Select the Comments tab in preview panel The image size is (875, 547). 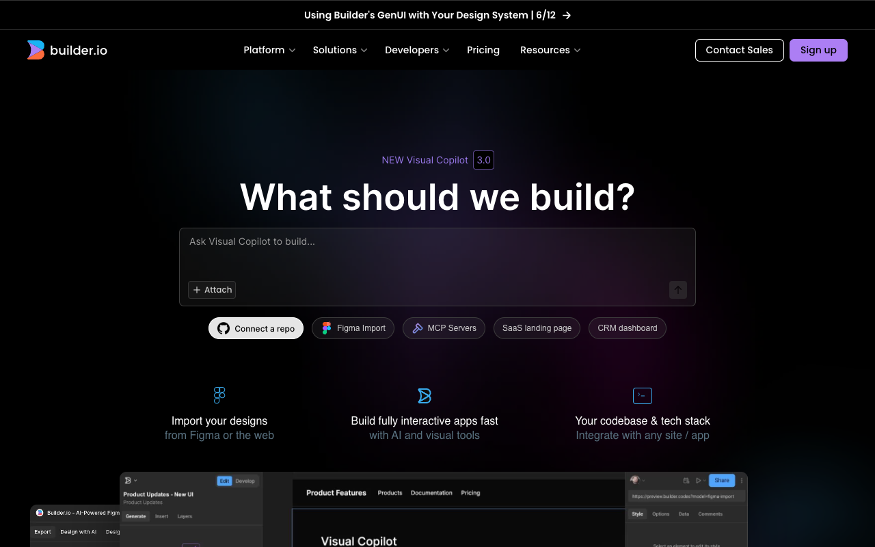710,513
